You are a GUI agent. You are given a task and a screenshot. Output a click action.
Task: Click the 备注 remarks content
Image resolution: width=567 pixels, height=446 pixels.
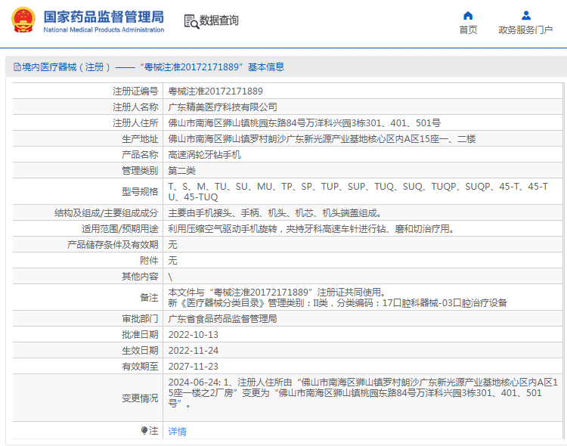[x=337, y=298]
